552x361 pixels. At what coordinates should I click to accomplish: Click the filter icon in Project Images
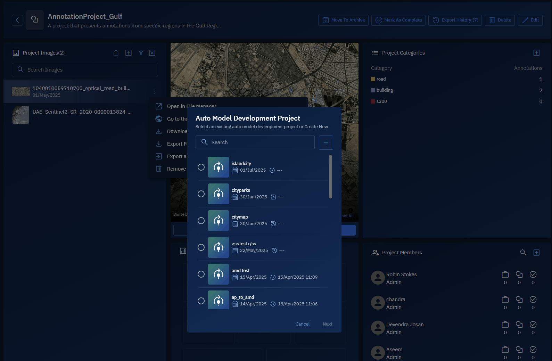click(141, 53)
